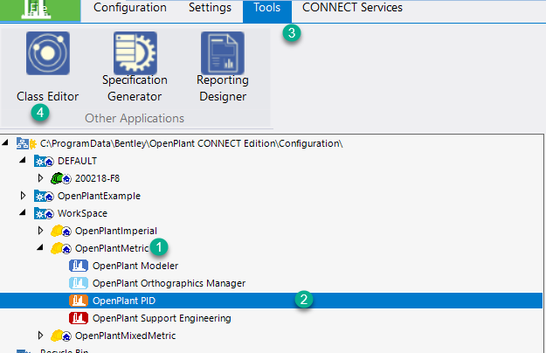The height and width of the screenshot is (353, 546).
Task: Click the OpenPlantMetric yellow helmet icon
Action: (61, 248)
